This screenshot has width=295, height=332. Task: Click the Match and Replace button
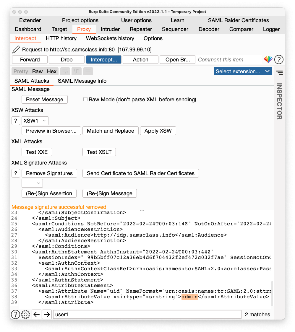(111, 131)
